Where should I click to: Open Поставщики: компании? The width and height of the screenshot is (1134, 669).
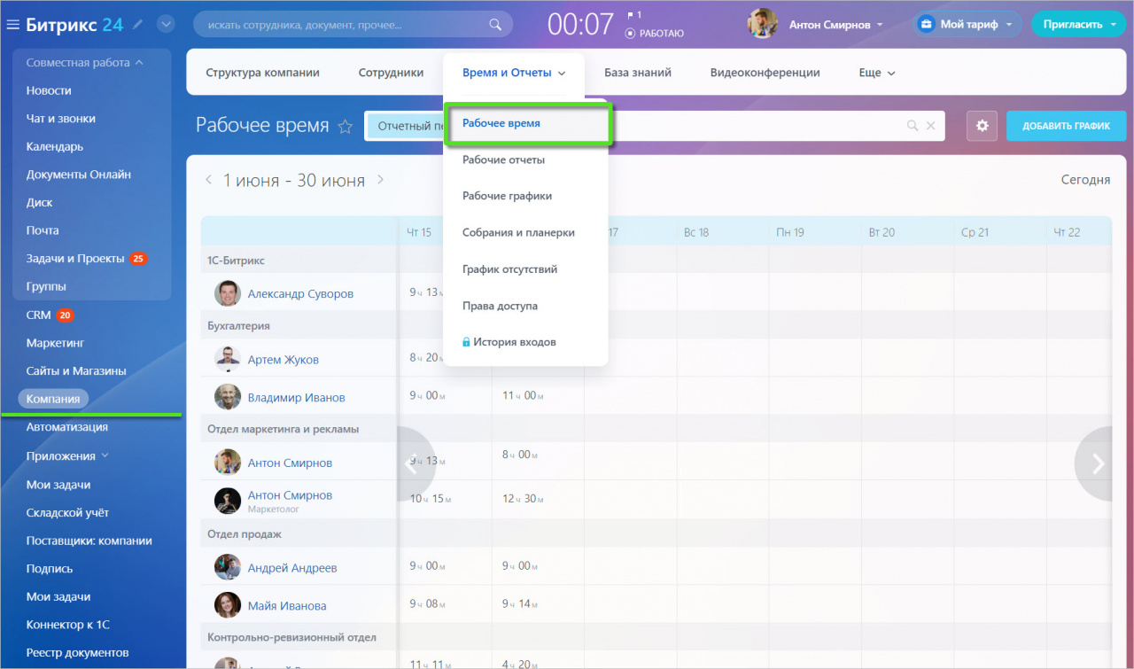pos(89,541)
